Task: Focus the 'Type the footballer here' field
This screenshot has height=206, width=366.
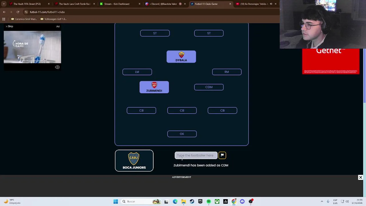Action: 196,155
